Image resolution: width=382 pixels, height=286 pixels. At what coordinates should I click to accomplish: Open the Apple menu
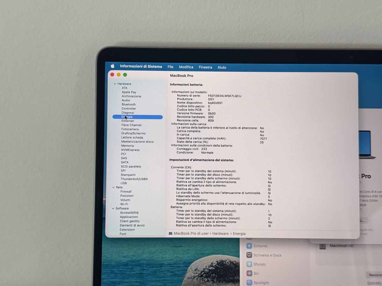(112, 66)
